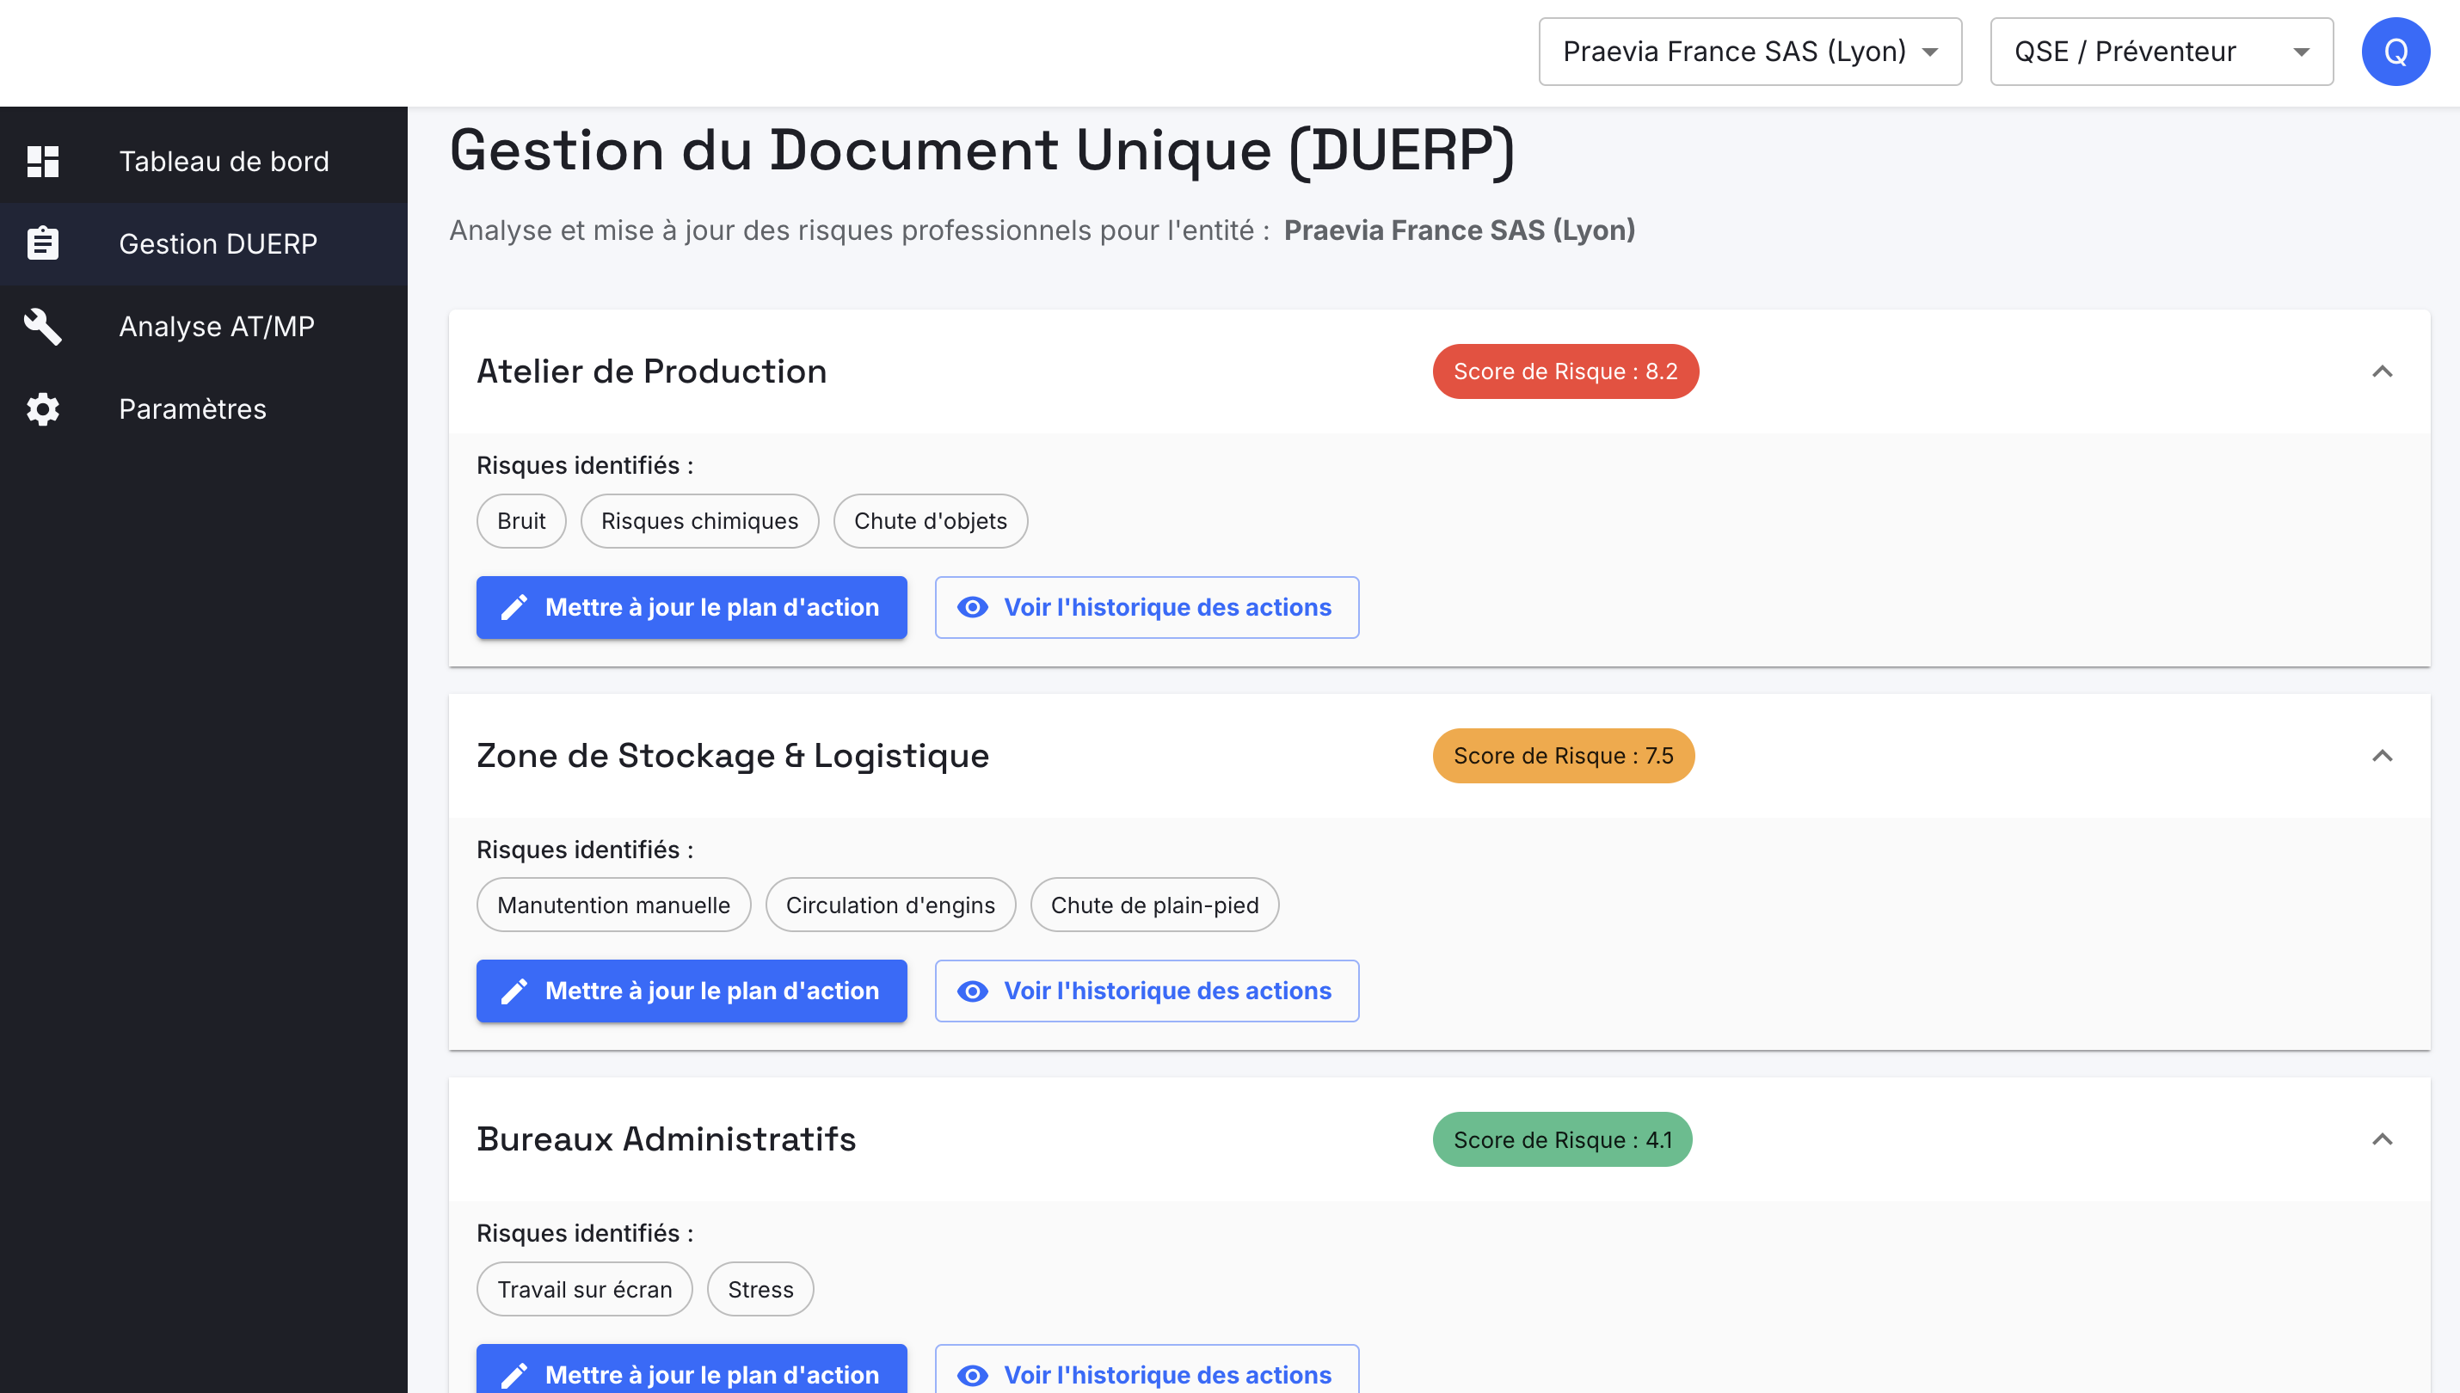This screenshot has height=1393, width=2460.
Task: Go to Analyse AT/MP menu item
Action: (216, 326)
